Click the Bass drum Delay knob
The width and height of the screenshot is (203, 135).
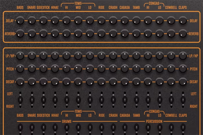click(x=20, y=21)
